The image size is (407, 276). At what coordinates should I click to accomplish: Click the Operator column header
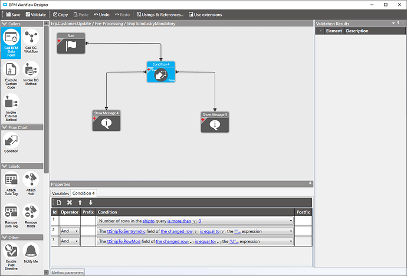pos(70,212)
